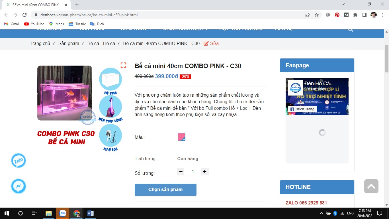The height and width of the screenshot is (219, 389).
Task: Expand the Chrome tab search chevron
Action: (343, 4)
